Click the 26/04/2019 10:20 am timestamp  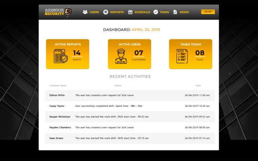point(197,106)
